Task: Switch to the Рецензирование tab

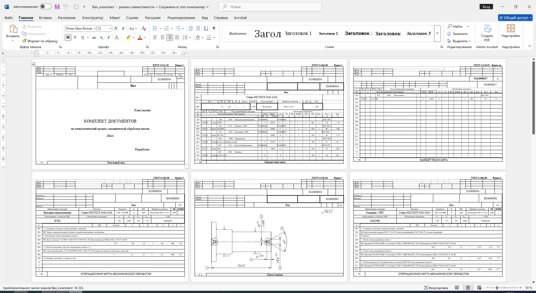Action: click(x=181, y=18)
